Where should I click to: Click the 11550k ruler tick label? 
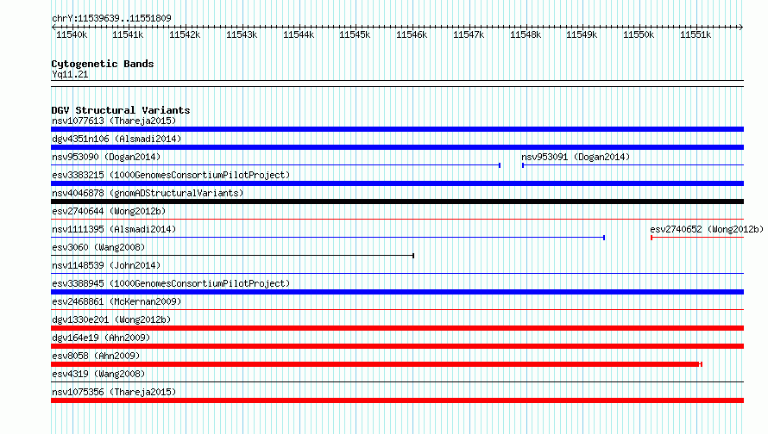coord(639,34)
